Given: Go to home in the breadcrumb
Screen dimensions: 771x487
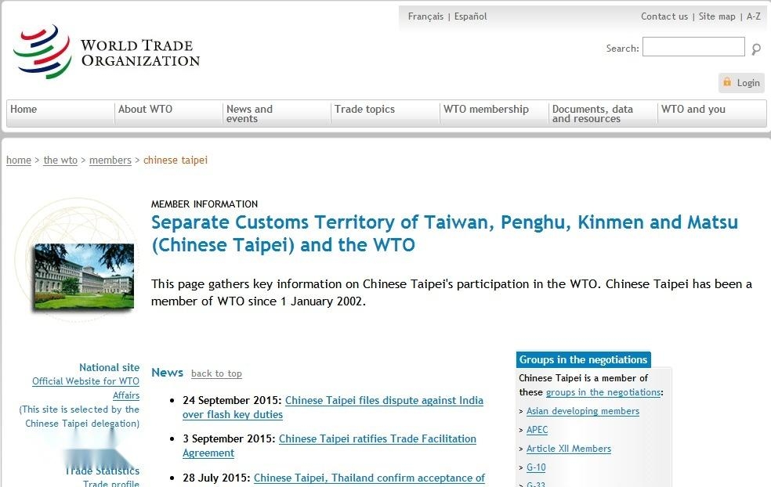Looking at the screenshot, I should tap(19, 161).
